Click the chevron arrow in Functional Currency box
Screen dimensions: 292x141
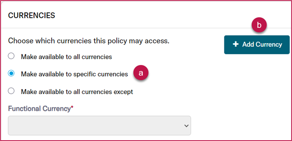click(x=186, y=126)
